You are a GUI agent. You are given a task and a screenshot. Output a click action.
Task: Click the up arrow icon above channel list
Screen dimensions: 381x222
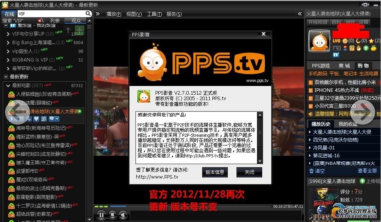68,30
